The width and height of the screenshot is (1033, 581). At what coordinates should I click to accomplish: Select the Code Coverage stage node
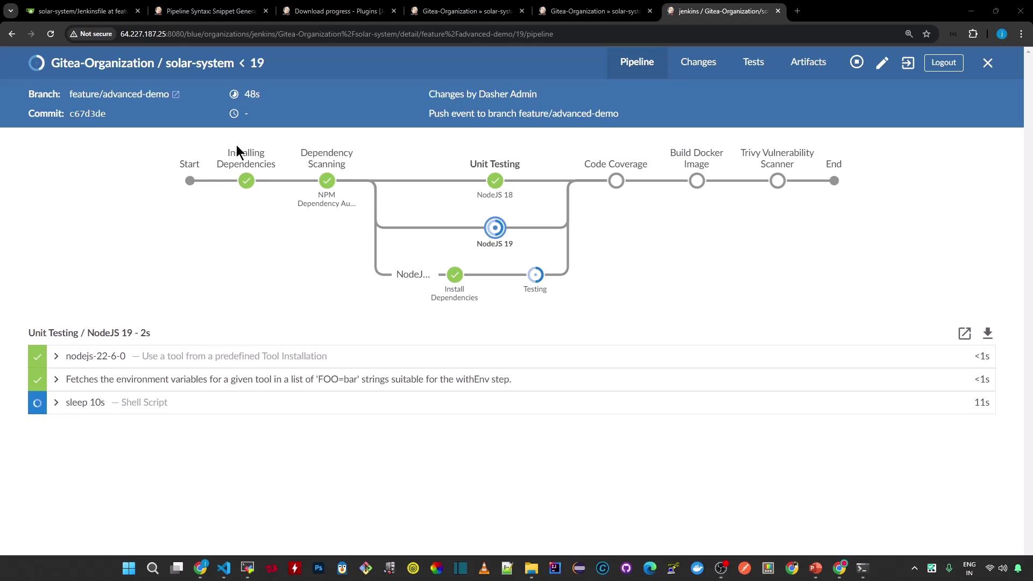click(x=616, y=181)
